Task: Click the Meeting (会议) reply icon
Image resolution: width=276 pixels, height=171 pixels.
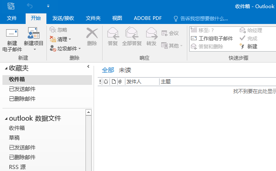Action: click(165, 33)
